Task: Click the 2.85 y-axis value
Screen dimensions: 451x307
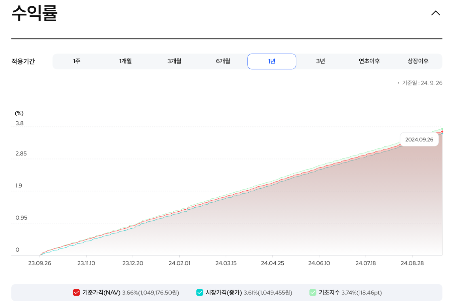Action: [21, 154]
